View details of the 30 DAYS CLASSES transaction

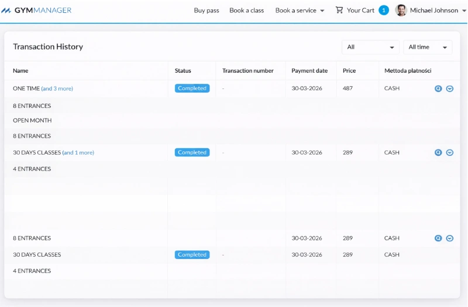coord(438,152)
